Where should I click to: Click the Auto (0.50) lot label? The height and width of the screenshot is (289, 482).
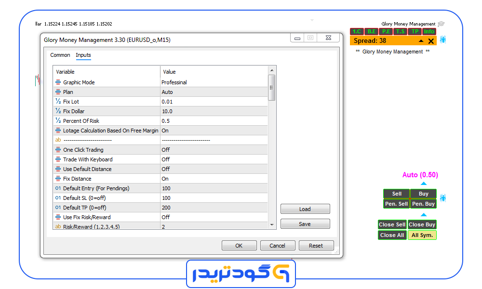[420, 175]
